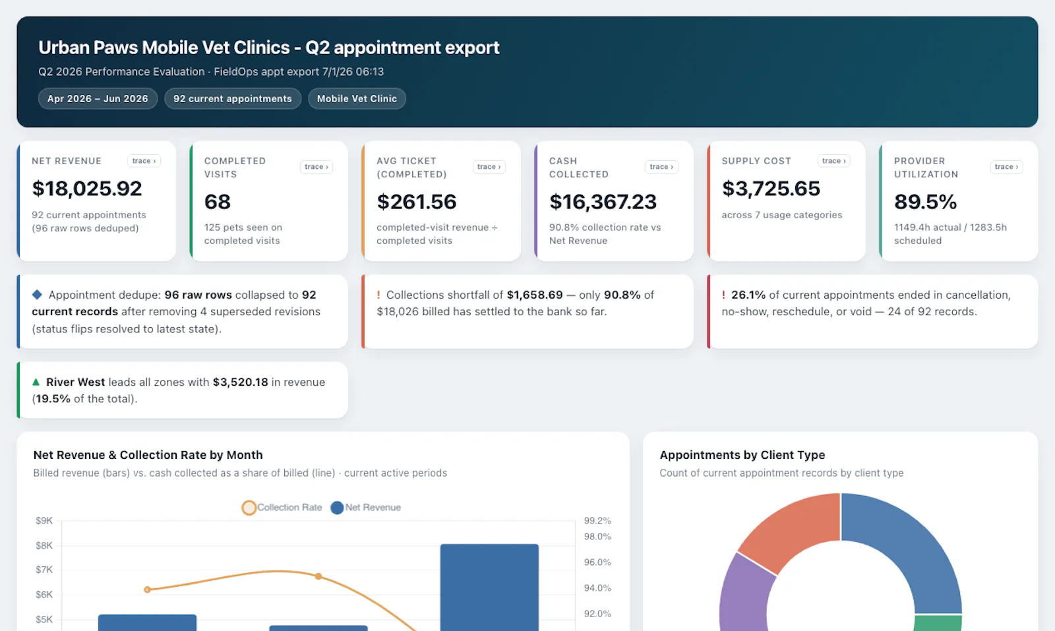Click the second collection rate line point

point(318,576)
